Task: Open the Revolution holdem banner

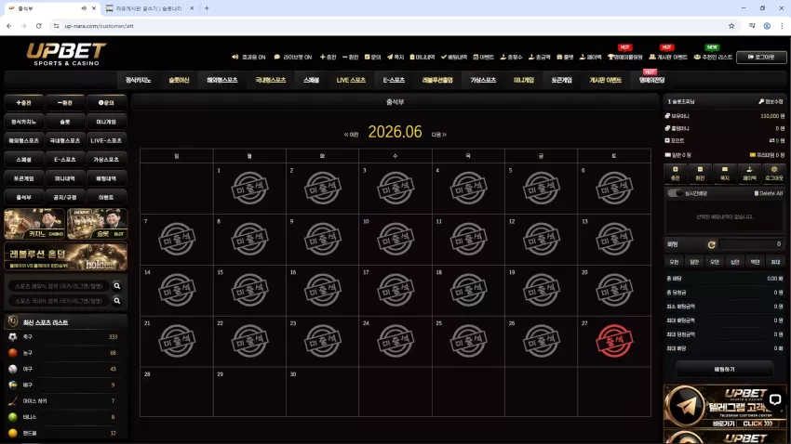Action: coord(65,255)
